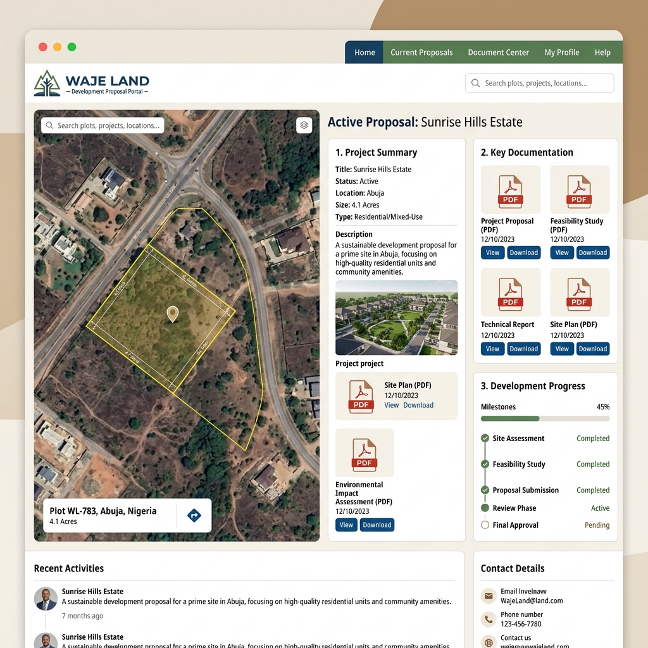This screenshot has width=648, height=648.
Task: Download the Technical Report
Action: pos(523,349)
